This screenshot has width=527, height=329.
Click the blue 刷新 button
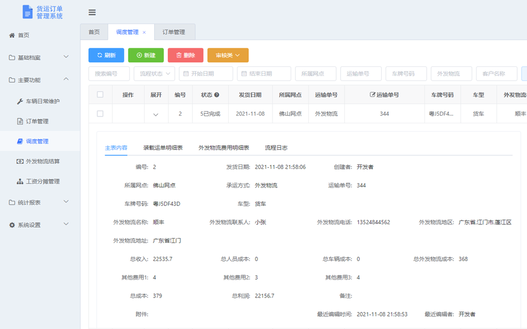[106, 55]
